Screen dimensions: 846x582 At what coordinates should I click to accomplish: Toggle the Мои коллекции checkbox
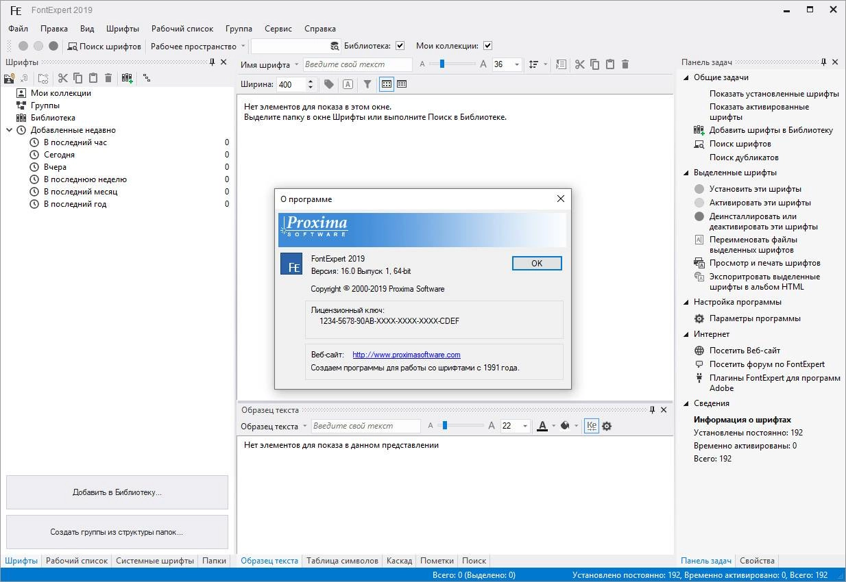(x=487, y=46)
